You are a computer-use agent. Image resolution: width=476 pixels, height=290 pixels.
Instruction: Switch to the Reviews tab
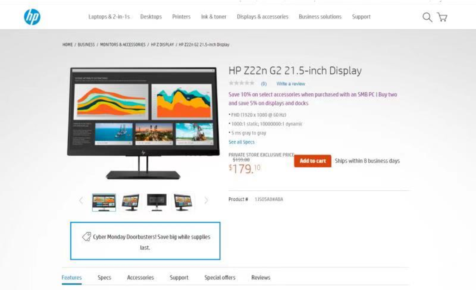tap(261, 278)
